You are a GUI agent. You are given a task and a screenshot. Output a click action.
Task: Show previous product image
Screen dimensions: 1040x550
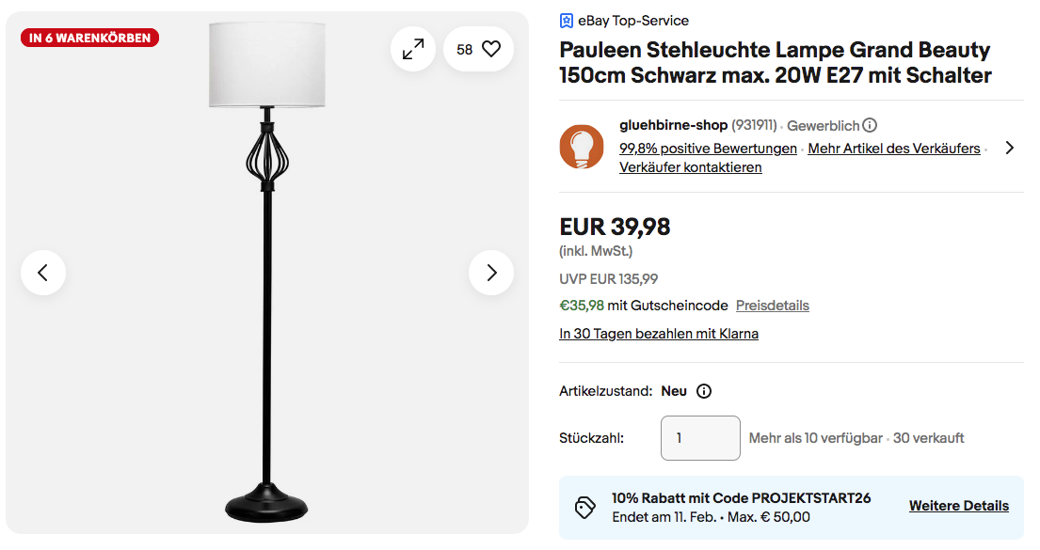(x=43, y=273)
